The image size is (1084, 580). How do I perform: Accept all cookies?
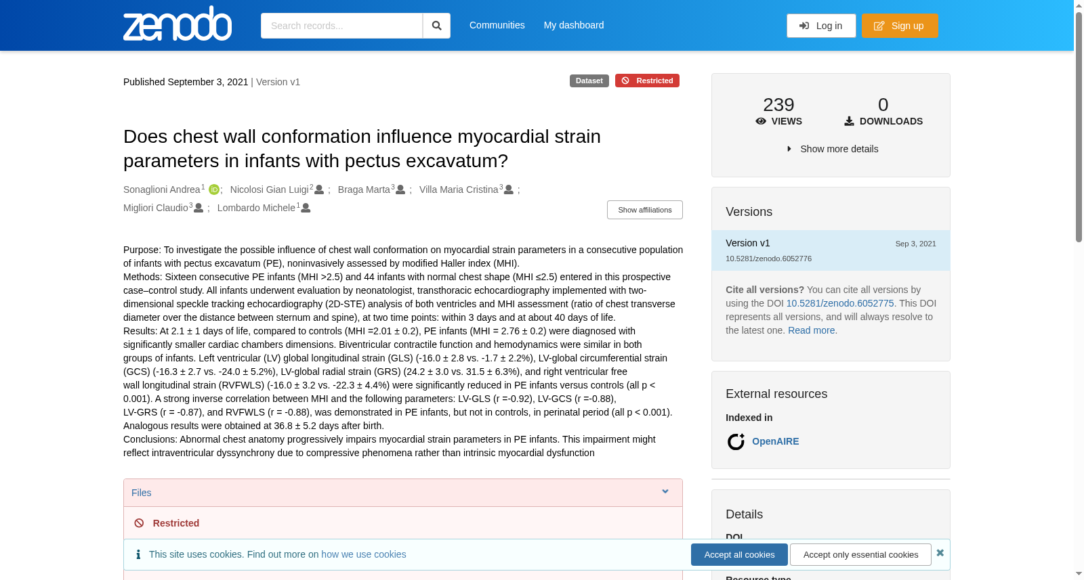[x=739, y=555]
